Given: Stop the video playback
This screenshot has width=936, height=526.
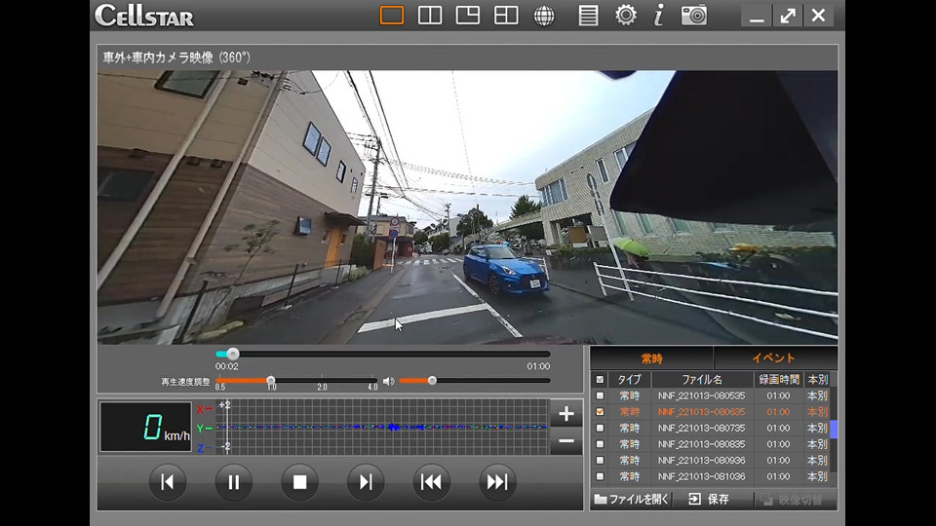Looking at the screenshot, I should coord(300,481).
